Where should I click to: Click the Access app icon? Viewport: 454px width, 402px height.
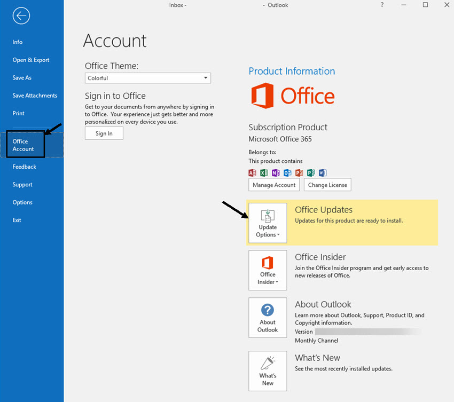click(x=252, y=173)
